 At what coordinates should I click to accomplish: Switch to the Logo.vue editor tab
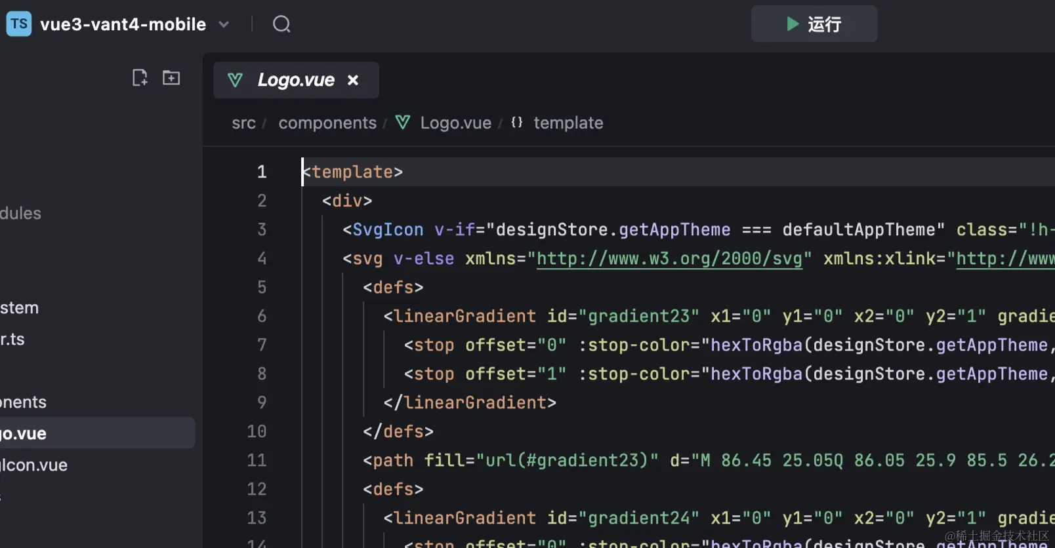pos(296,80)
